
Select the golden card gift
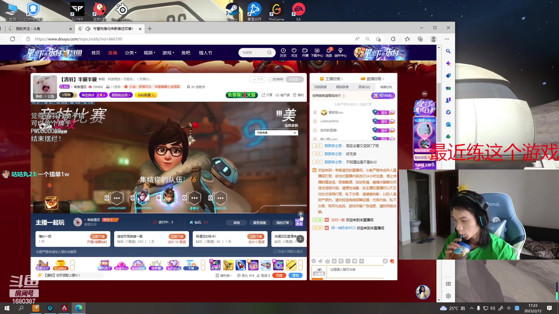click(x=291, y=265)
